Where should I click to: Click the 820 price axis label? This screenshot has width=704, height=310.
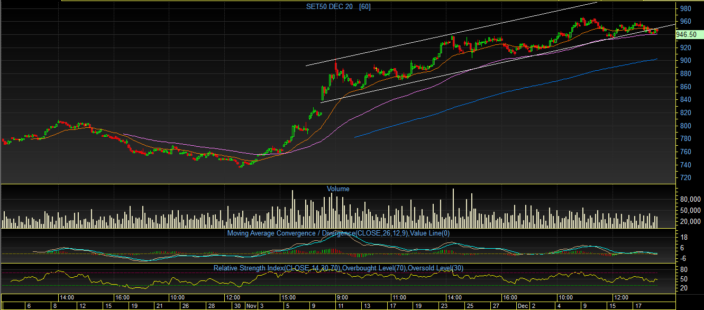pos(685,113)
